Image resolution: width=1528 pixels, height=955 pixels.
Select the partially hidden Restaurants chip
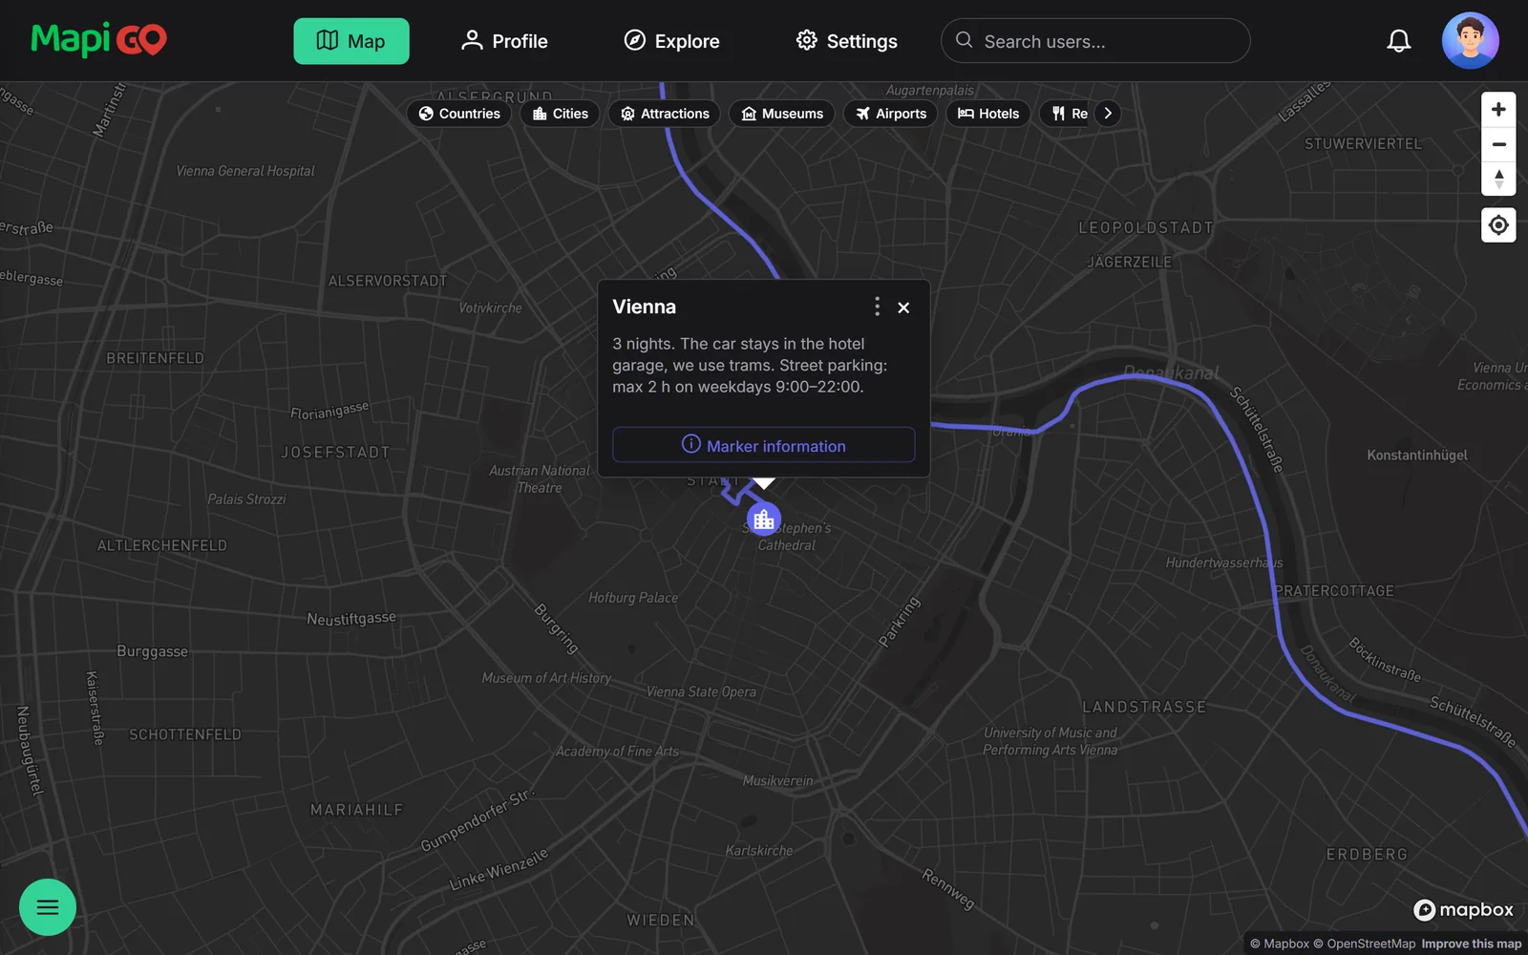[1067, 114]
